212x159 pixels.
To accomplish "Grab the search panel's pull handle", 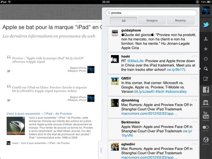I will [x=101, y=150].
